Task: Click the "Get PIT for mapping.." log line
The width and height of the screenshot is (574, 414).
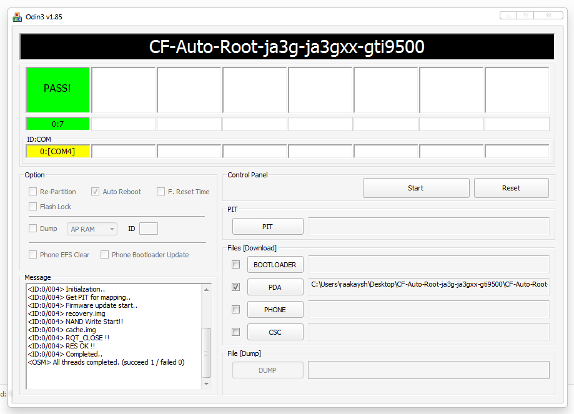Action: click(79, 297)
